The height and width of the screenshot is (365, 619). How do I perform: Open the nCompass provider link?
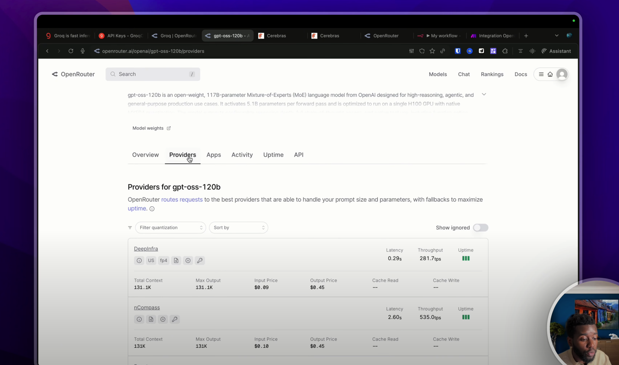click(147, 308)
